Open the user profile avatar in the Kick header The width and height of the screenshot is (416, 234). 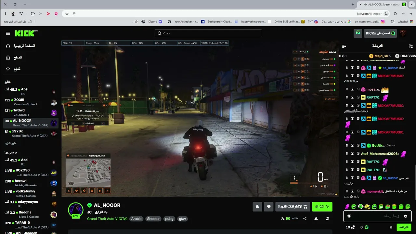(x=403, y=33)
